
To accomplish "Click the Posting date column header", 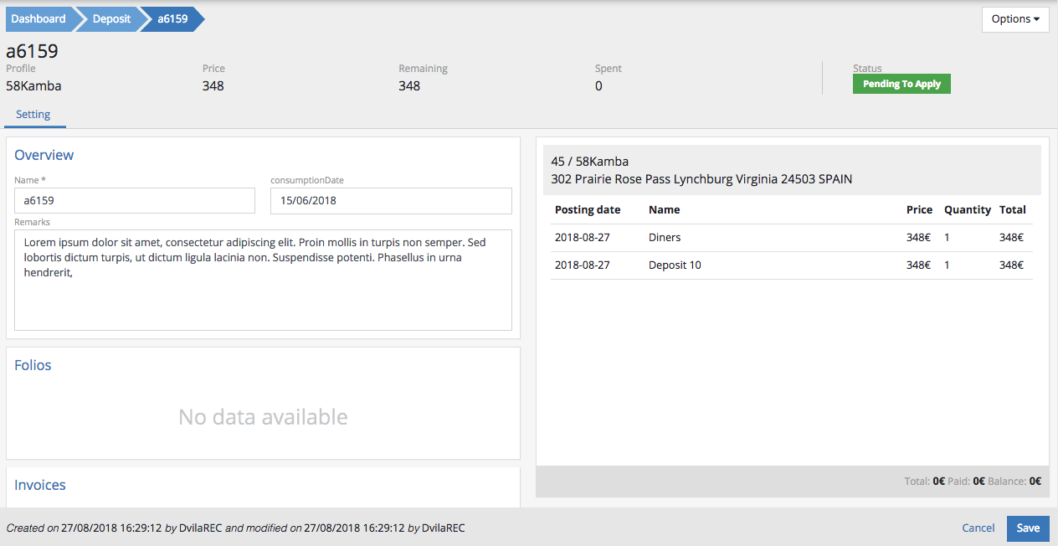I will tap(588, 210).
